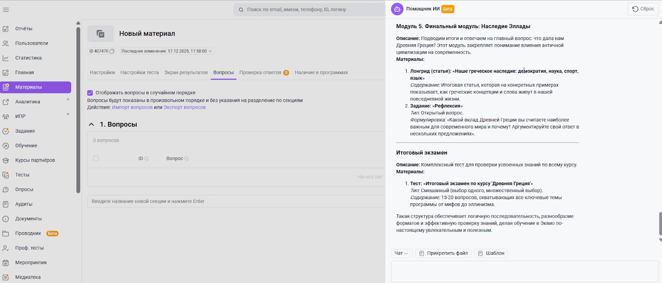Image resolution: width=662 pixels, height=283 pixels.
Task: Click the Задание: «Рефлексия» item text
Action: click(x=437, y=106)
